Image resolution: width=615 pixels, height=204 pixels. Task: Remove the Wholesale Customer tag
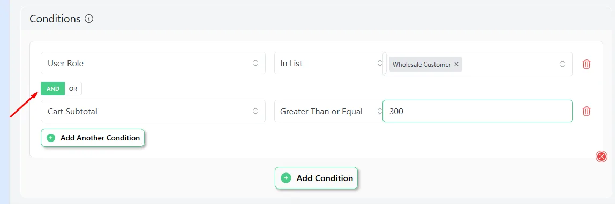click(x=456, y=65)
